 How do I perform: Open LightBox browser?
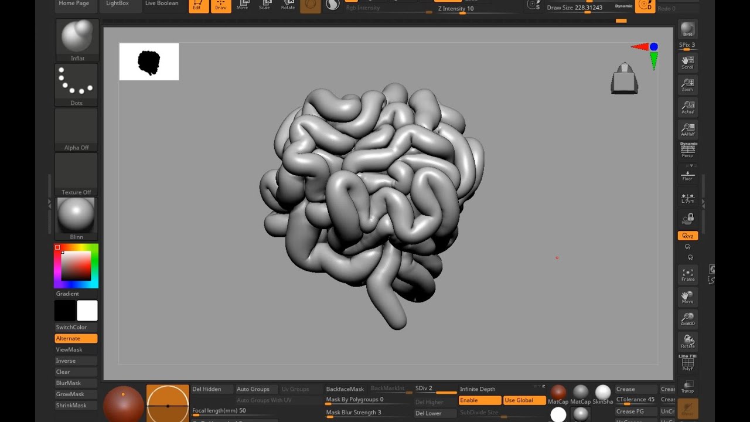(x=117, y=4)
